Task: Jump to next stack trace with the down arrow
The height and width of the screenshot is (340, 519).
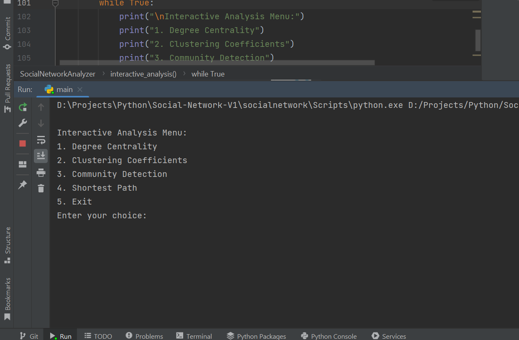Action: click(x=41, y=123)
